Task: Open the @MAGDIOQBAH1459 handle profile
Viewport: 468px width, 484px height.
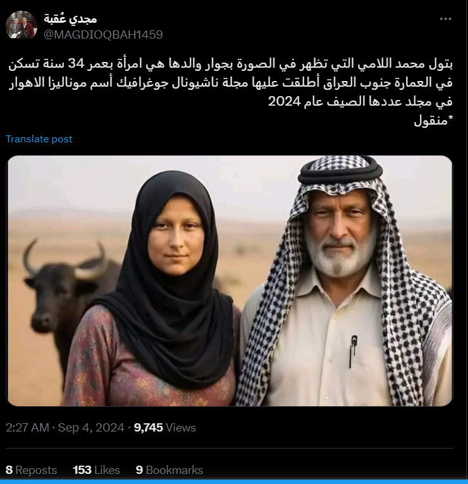Action: click(x=103, y=35)
